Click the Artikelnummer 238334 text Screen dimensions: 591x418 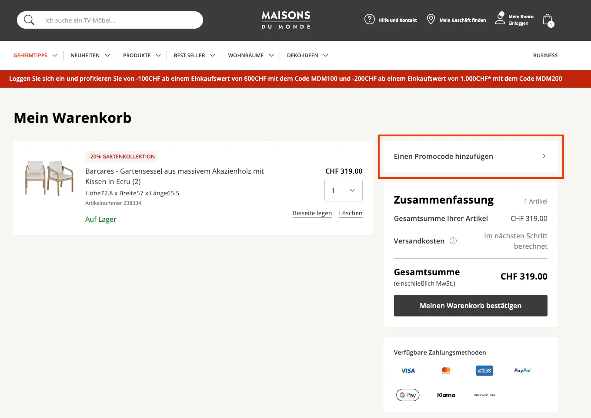pos(113,203)
